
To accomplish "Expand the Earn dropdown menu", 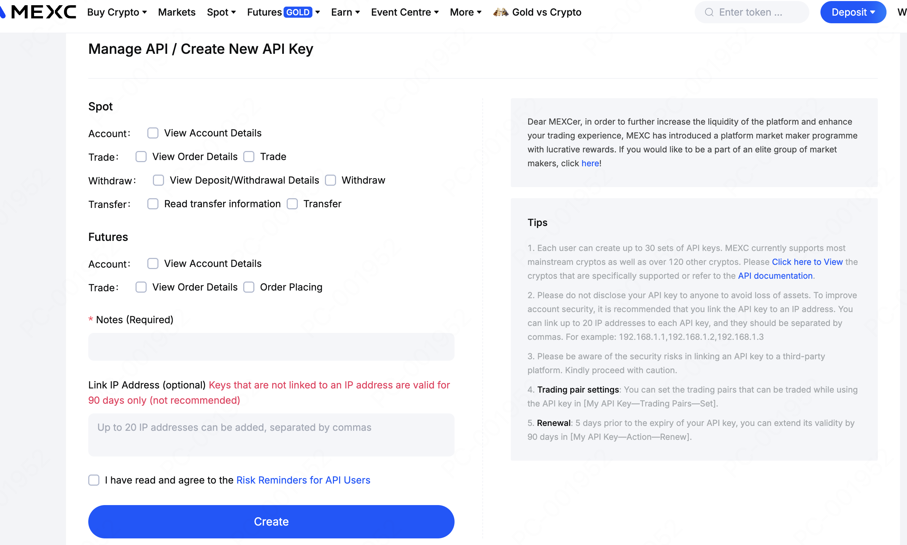I will tap(345, 12).
